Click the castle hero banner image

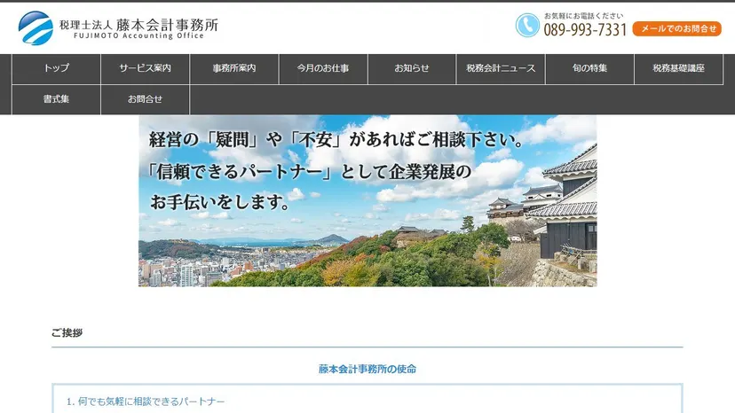pyautogui.click(x=367, y=201)
